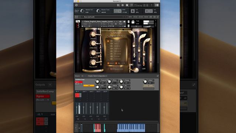The width and height of the screenshot is (236, 133).
Task: Select the aux rack tab
Action: click(x=155, y=17)
